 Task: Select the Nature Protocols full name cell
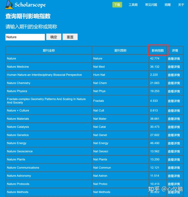pyautogui.click(x=49, y=184)
